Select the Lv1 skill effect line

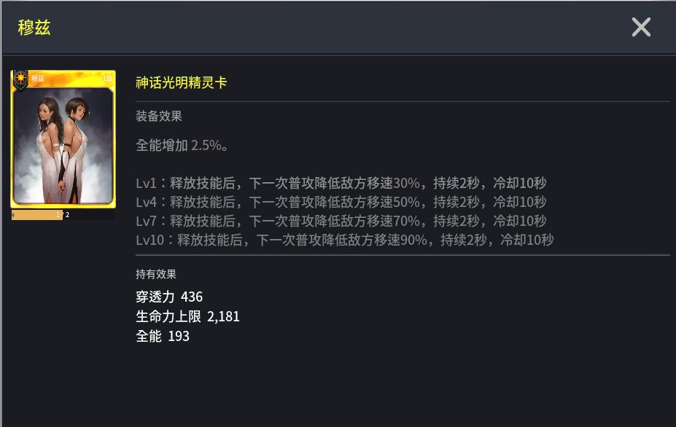(x=341, y=183)
